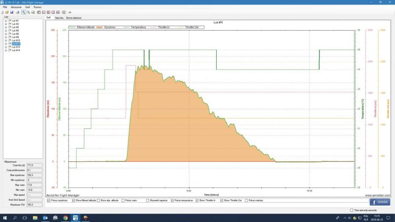Expand the Lot #10 tree node
This screenshot has height=222, width=395.
coord(5,40)
